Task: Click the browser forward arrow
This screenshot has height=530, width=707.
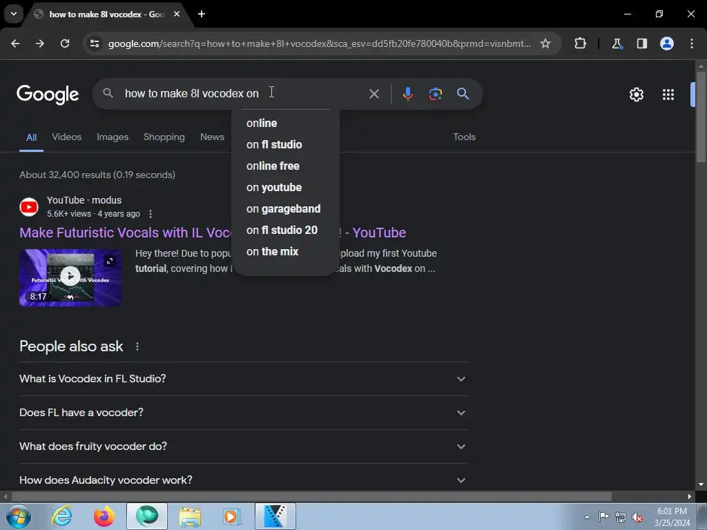Action: (x=39, y=43)
